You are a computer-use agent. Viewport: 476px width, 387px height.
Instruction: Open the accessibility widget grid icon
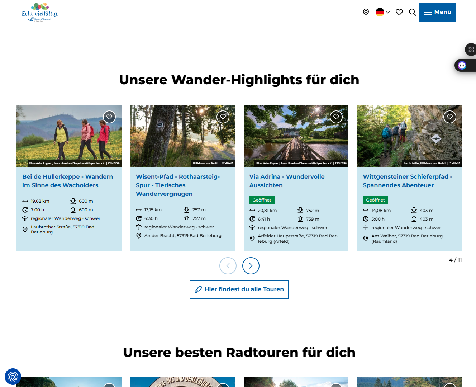click(471, 49)
